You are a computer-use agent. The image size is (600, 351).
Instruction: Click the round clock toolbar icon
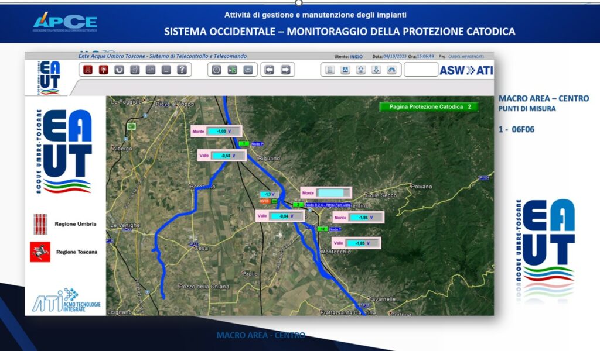[x=217, y=70]
